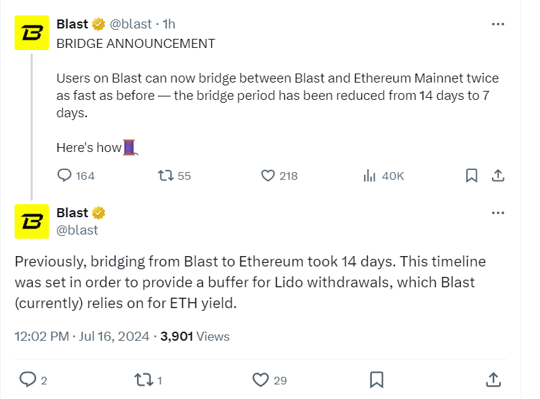Viewport: 540px width, 399px height.
Task: Like the Bridge Announcement tweet
Action: click(279, 176)
